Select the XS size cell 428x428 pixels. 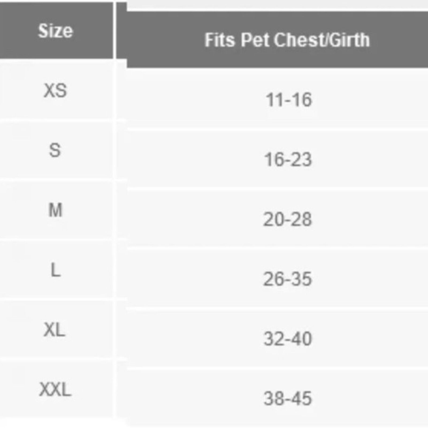pyautogui.click(x=56, y=90)
